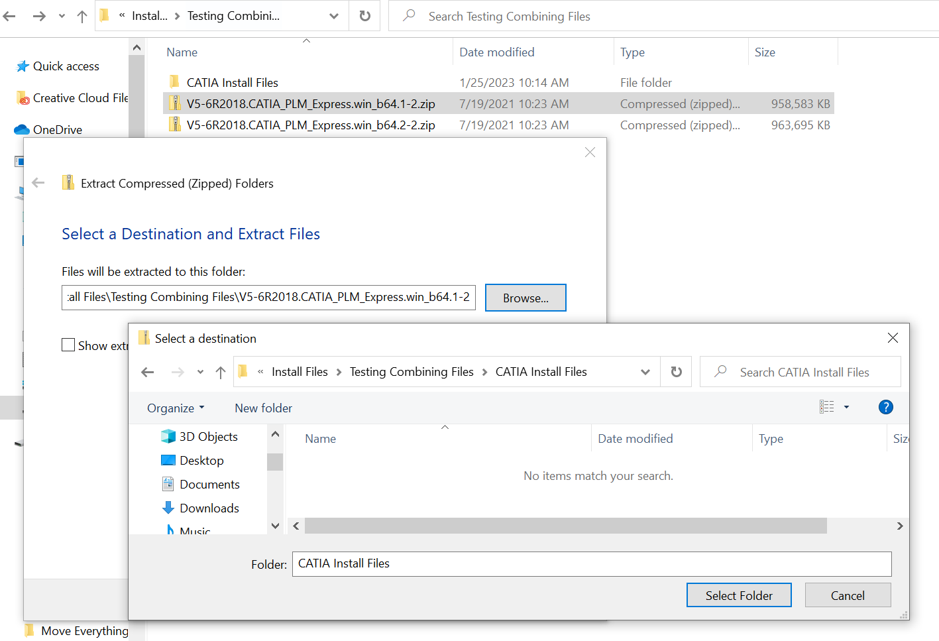The image size is (939, 641).
Task: Click forward arrow in Select a destination
Action: [x=178, y=372]
